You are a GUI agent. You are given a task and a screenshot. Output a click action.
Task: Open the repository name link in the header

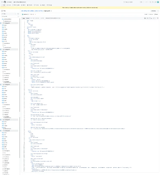[19, 2]
